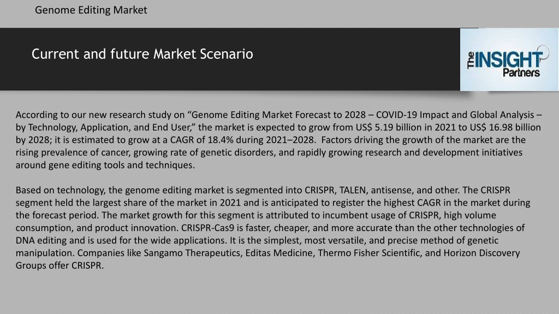
Task: Click the "Genome Editing Market" header label
Action: [91, 10]
